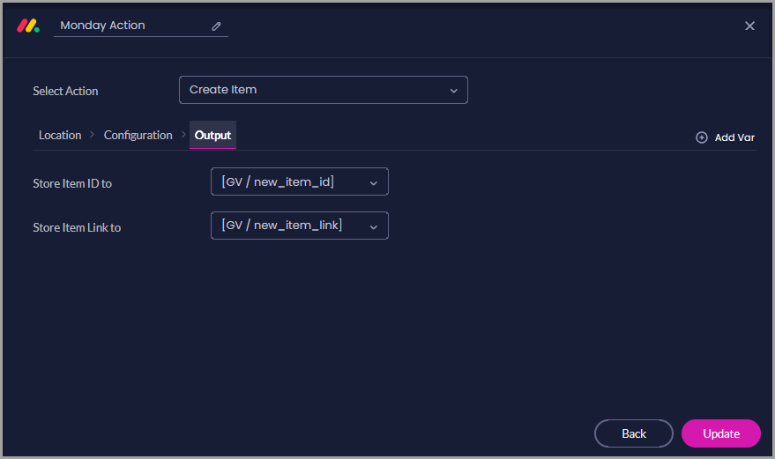775x459 pixels.
Task: Close the Monday Action dialog
Action: 749,26
